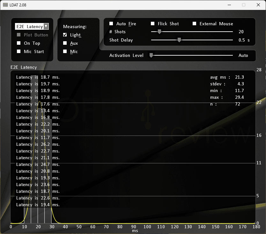The width and height of the screenshot is (266, 234).
Task: Click the min value in stats panel
Action: pos(239,91)
